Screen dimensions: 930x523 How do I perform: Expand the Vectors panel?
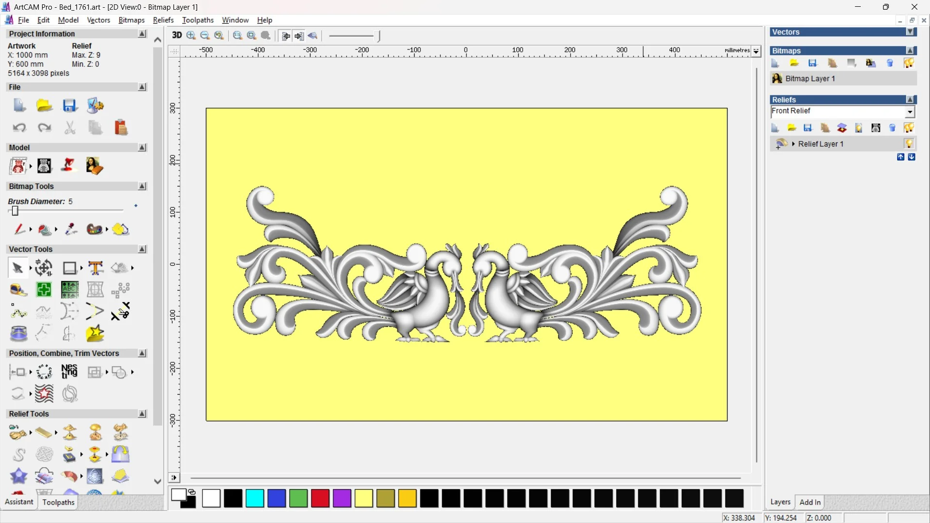tap(910, 32)
